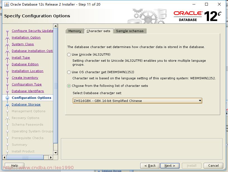Click the empty message area panel

[x=142, y=149]
